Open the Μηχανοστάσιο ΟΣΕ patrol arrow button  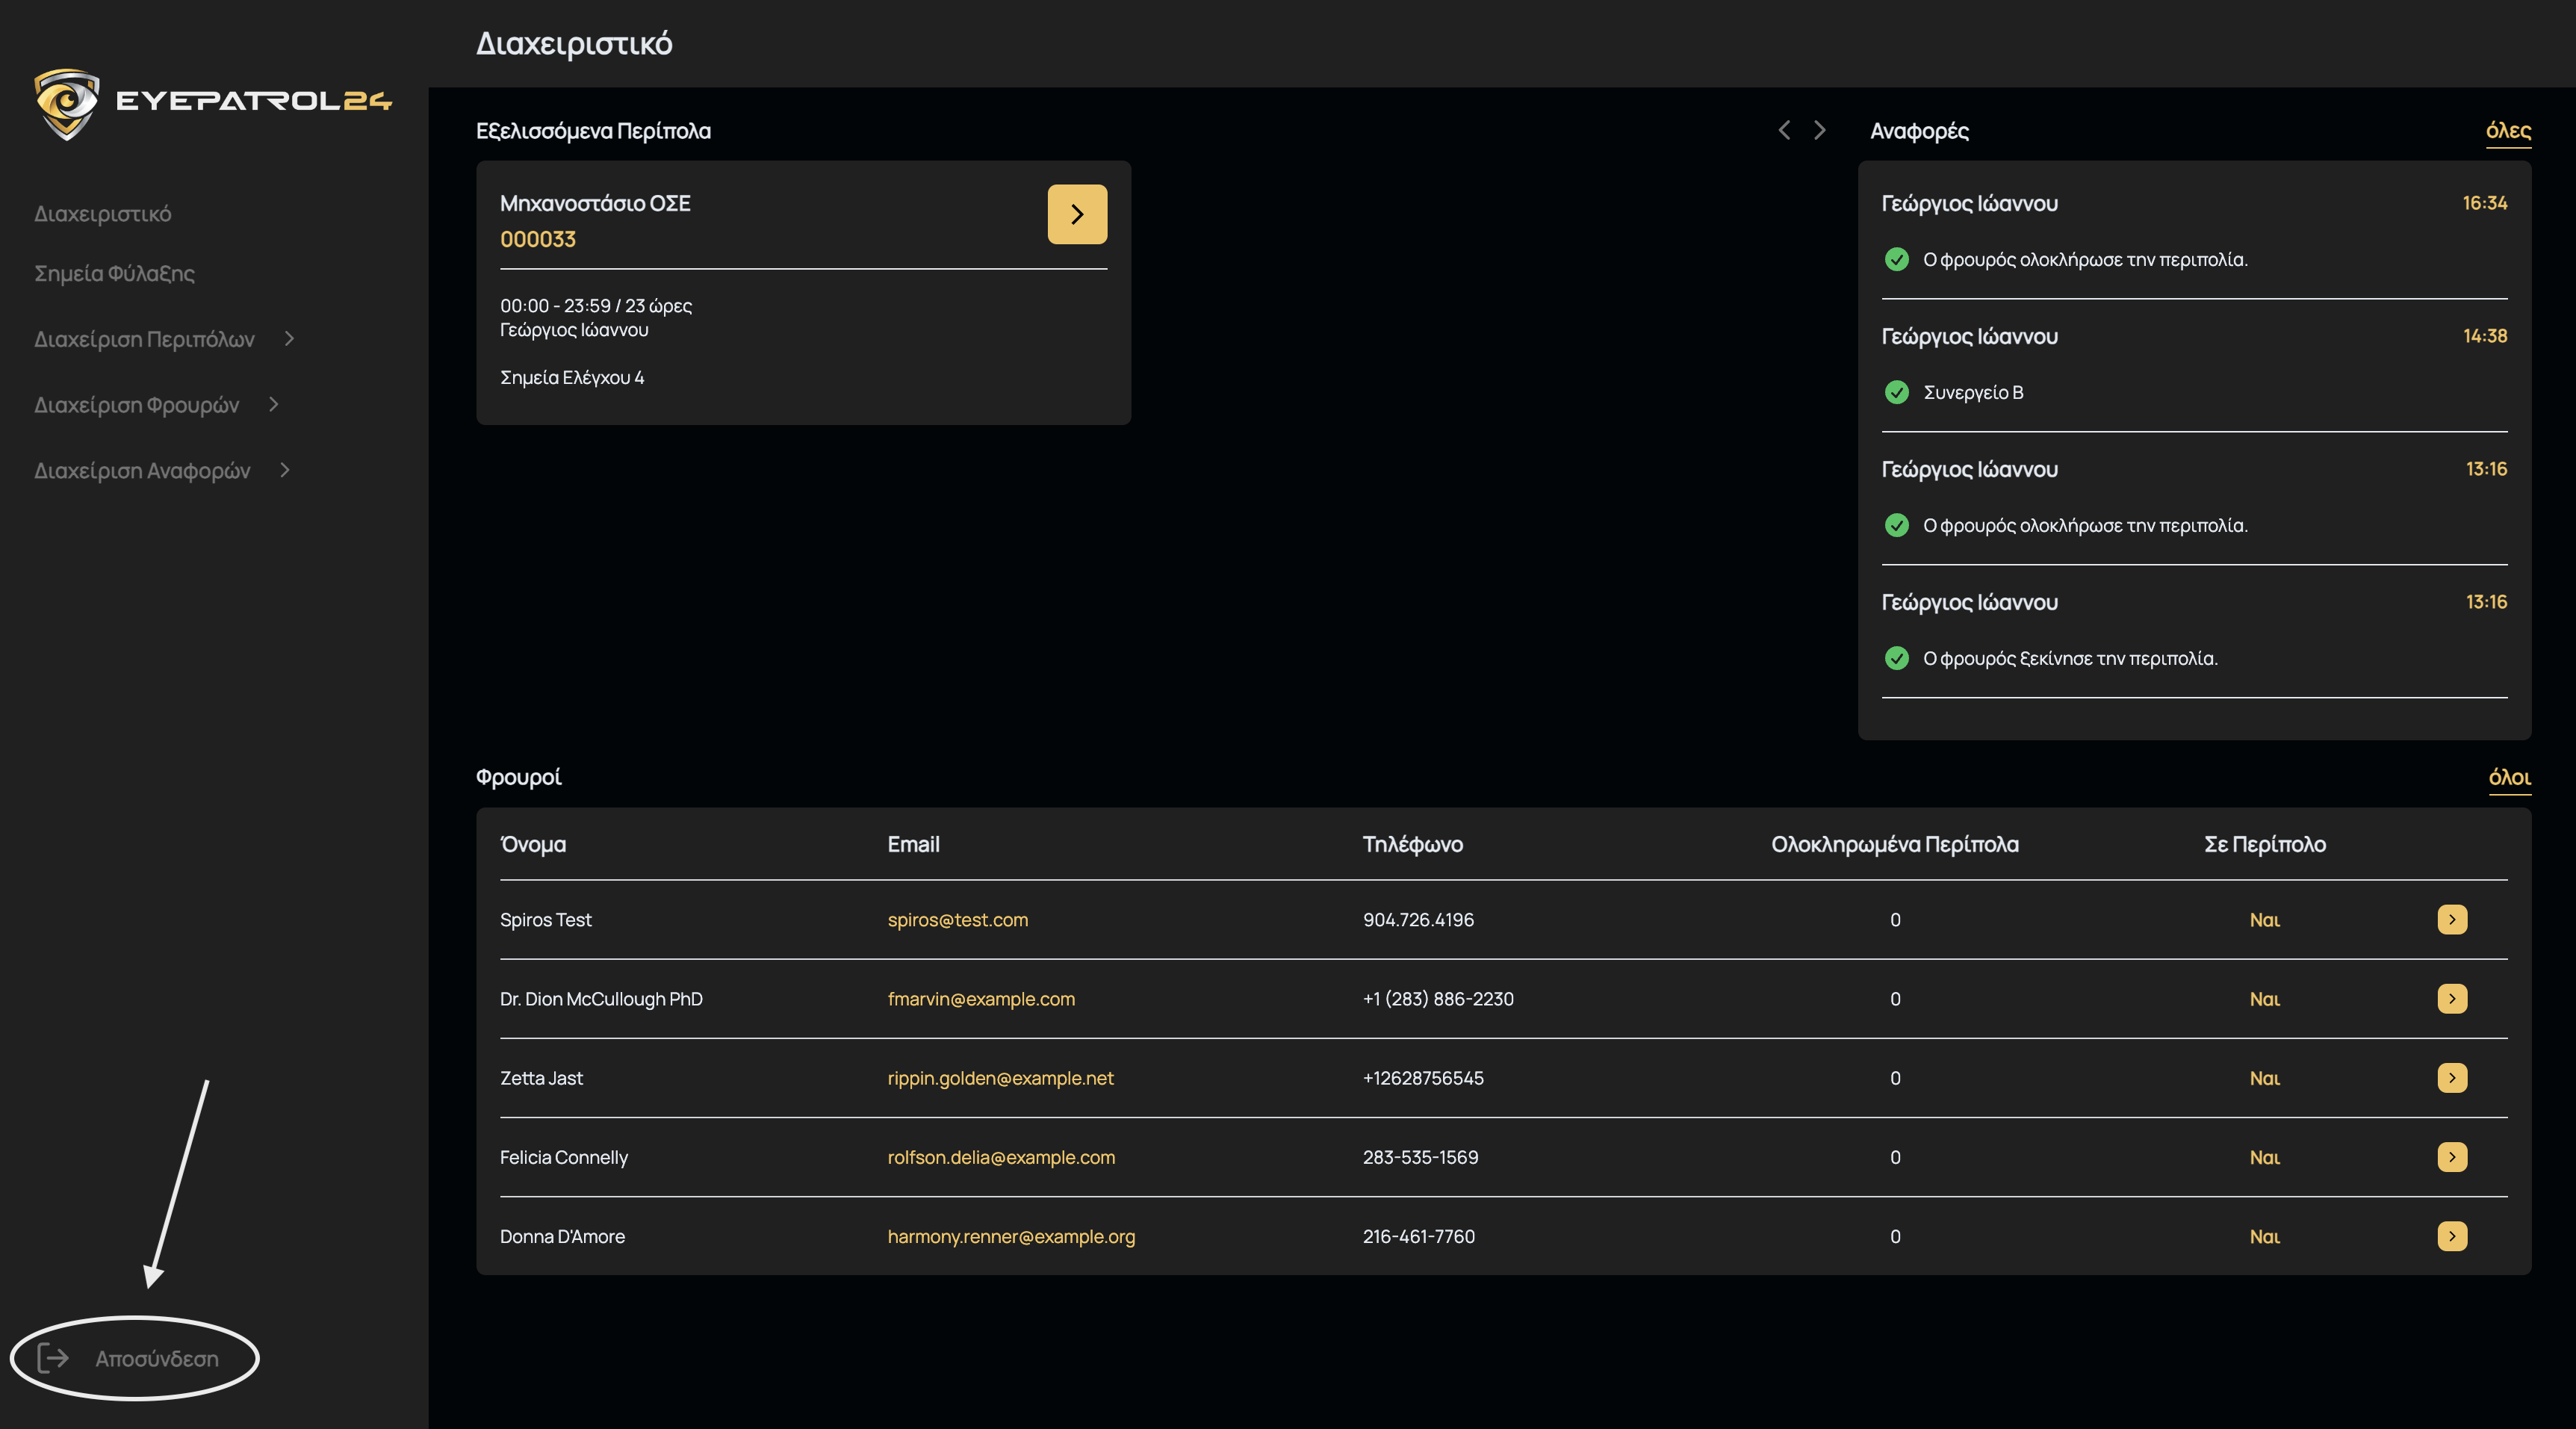tap(1076, 214)
